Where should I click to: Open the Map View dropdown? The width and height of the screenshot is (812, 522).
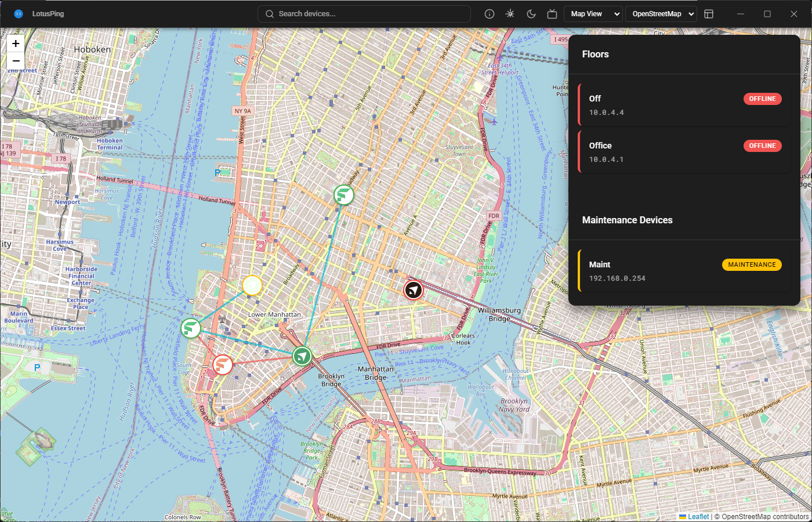593,13
